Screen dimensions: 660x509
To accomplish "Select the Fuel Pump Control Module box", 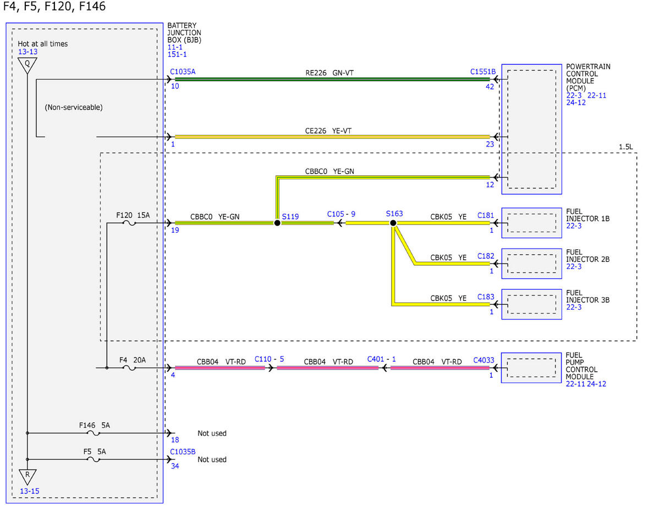I will point(531,368).
